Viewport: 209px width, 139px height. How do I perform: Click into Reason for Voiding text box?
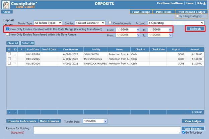tap(107, 130)
